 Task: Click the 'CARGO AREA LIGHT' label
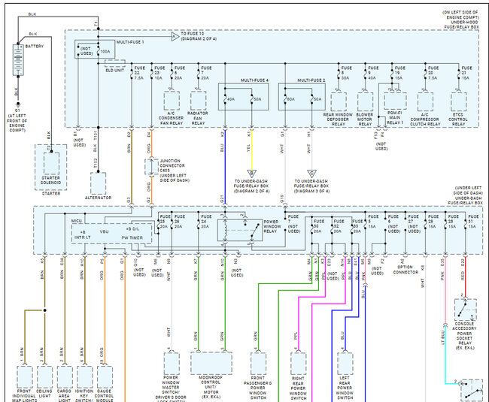(64, 395)
